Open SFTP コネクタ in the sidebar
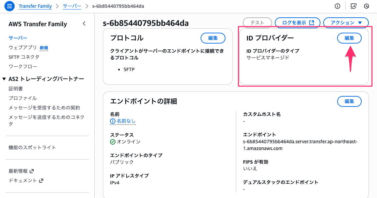This screenshot has width=377, height=198. tap(24, 57)
